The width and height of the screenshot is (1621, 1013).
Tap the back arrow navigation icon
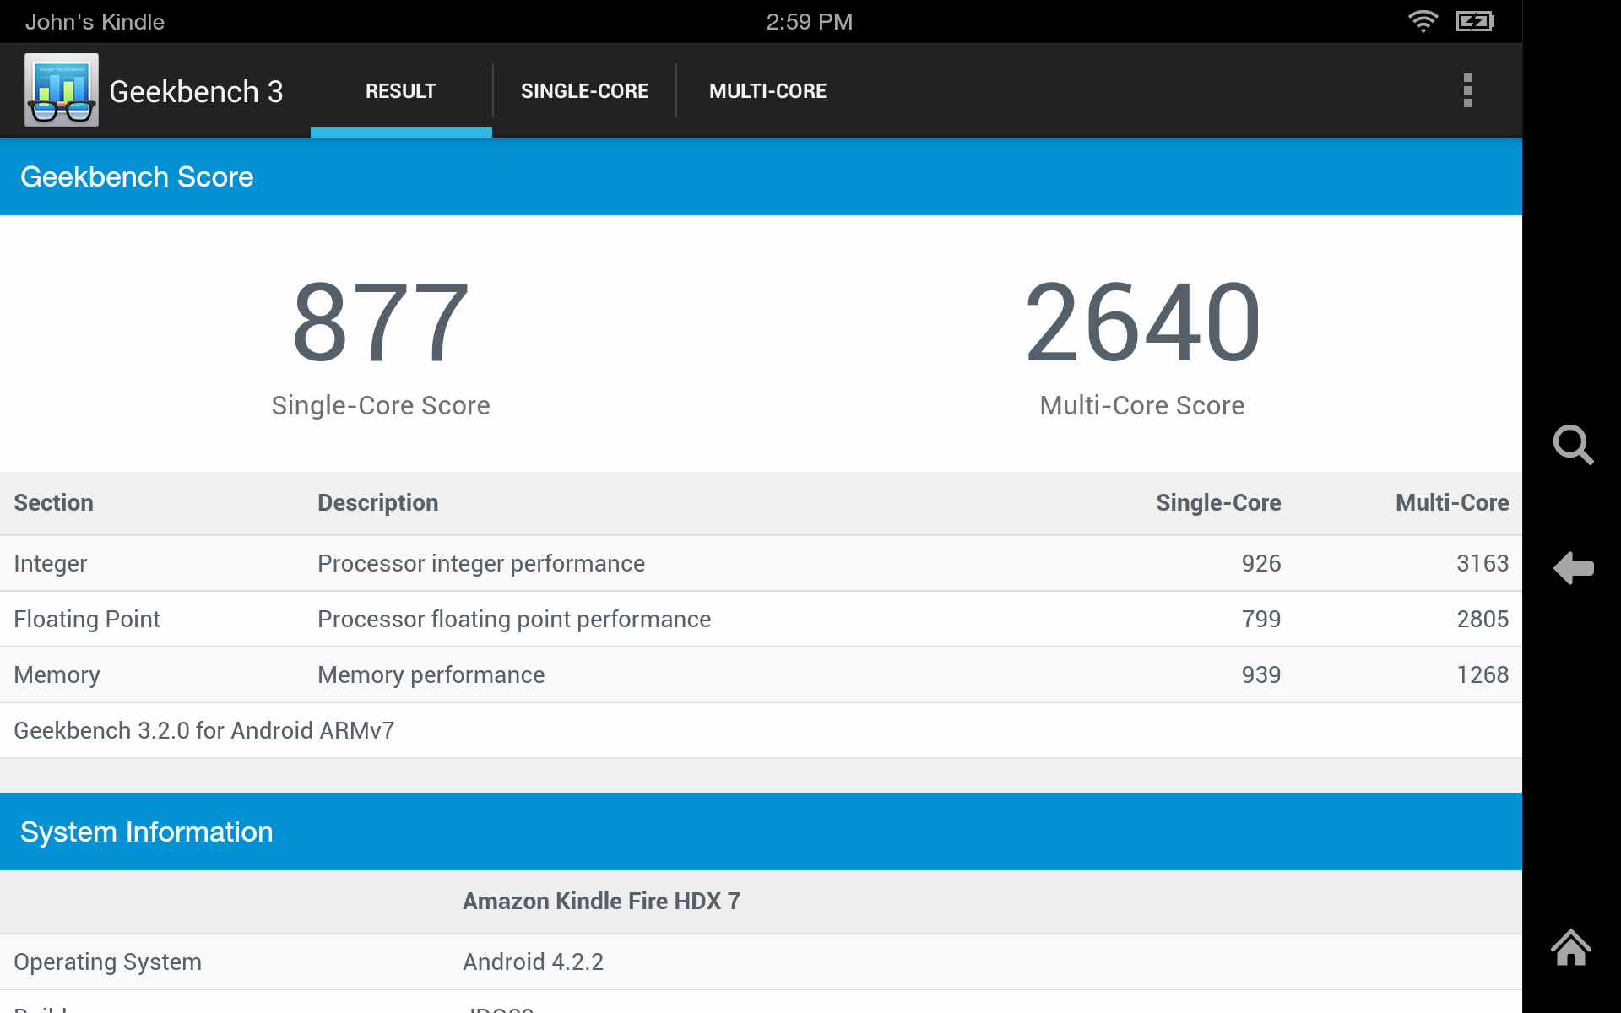[1573, 568]
